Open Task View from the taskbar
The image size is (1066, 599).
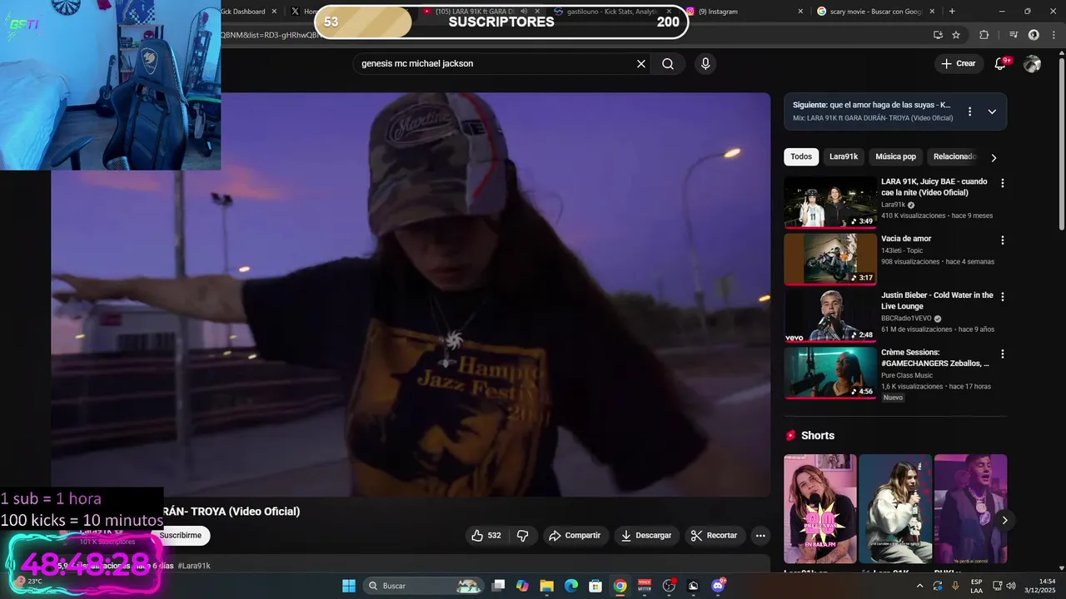click(498, 586)
